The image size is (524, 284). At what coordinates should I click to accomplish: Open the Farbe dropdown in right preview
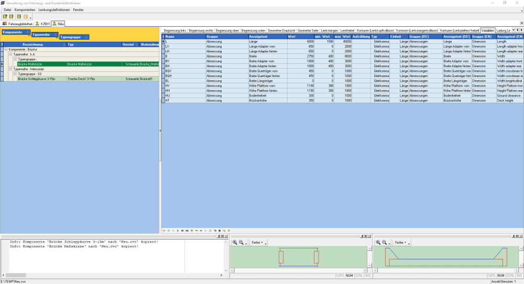(401, 243)
